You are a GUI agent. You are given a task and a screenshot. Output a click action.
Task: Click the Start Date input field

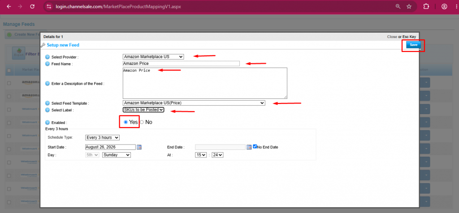[x=110, y=147]
